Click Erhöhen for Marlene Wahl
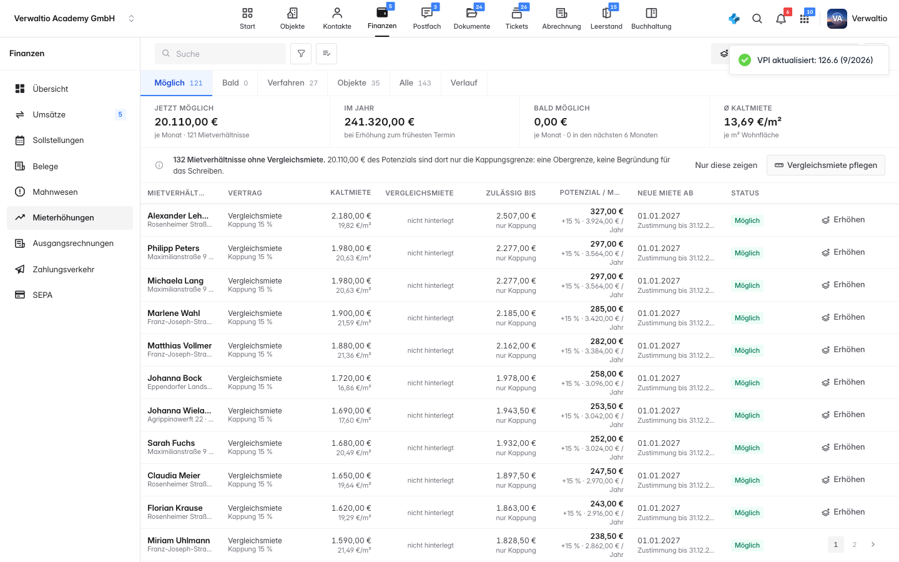Image resolution: width=899 pixels, height=562 pixels. click(843, 317)
